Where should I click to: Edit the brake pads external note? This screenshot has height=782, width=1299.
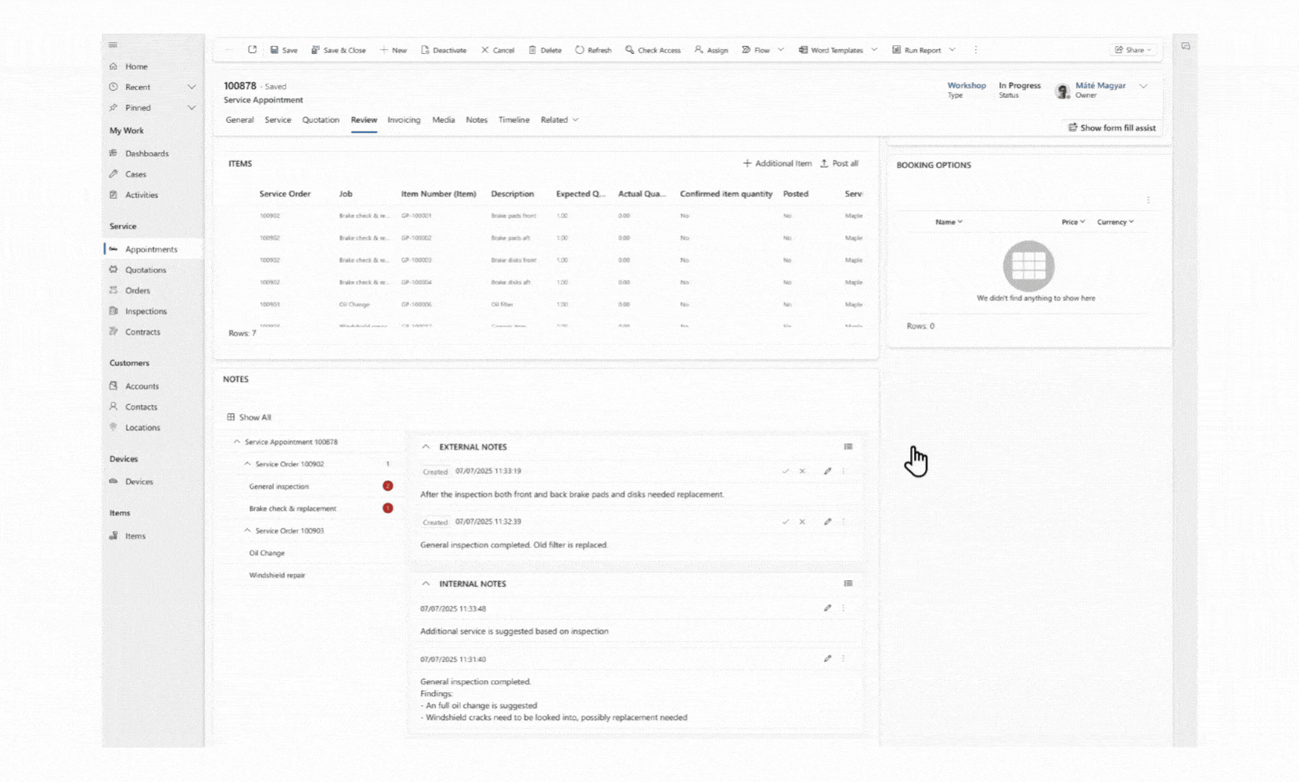point(827,472)
